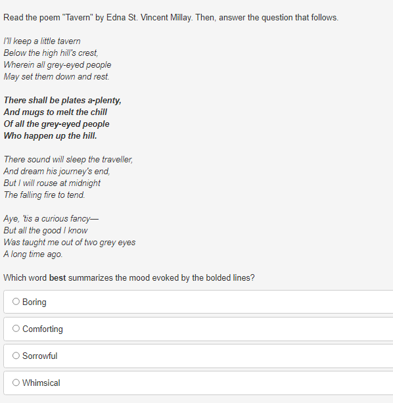The width and height of the screenshot is (393, 403).
Task: Mark the Whimsical radio button
Action: pos(16,383)
